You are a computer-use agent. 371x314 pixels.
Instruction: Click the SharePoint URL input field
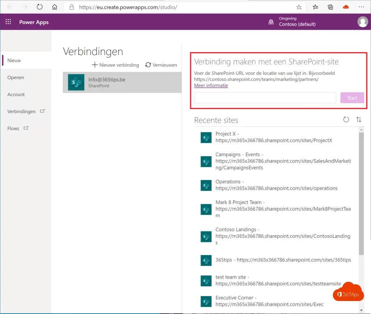(x=265, y=98)
